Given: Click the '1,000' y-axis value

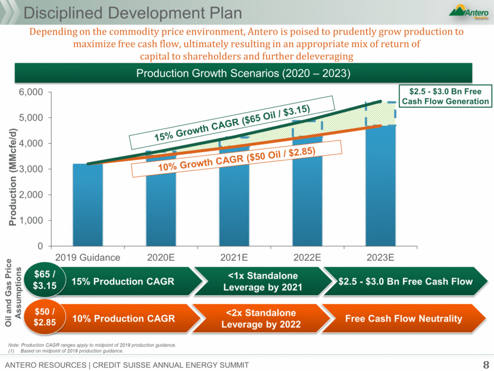Looking at the screenshot, I should coord(31,220).
